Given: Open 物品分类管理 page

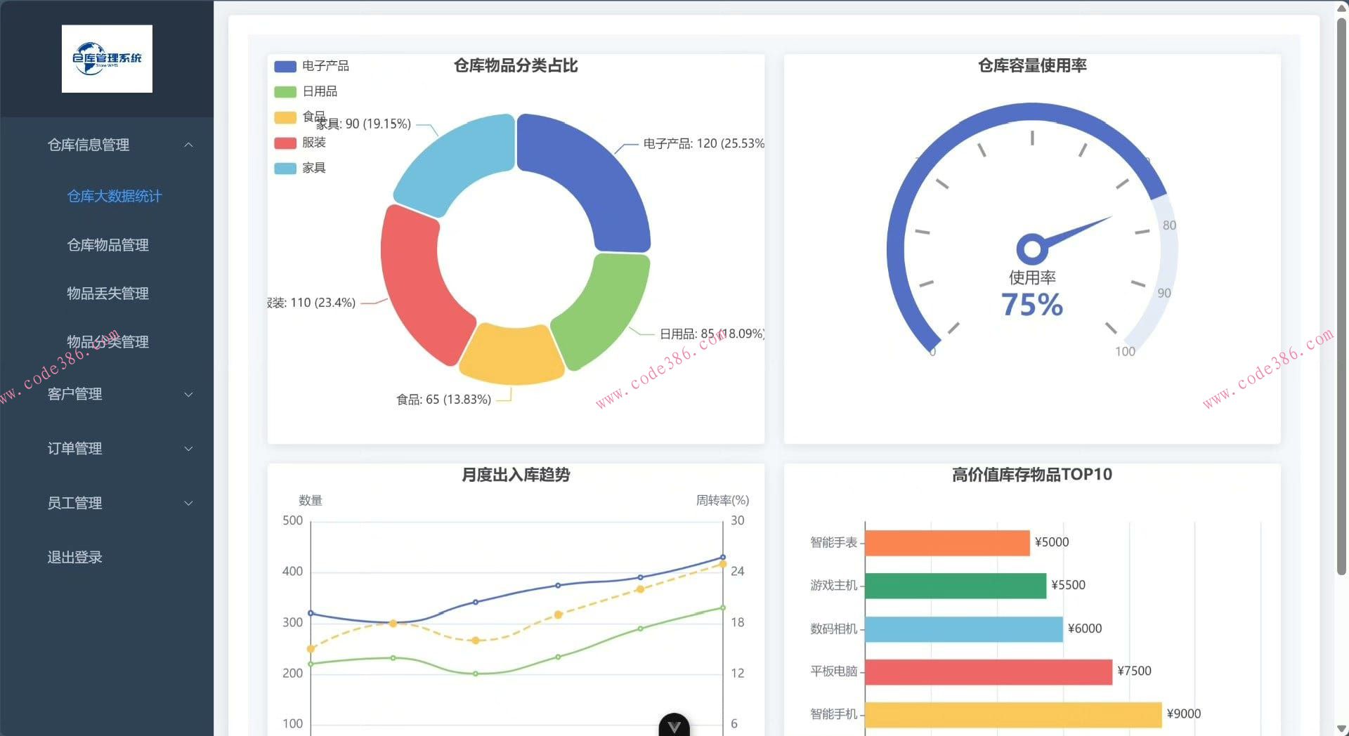Looking at the screenshot, I should click(107, 342).
